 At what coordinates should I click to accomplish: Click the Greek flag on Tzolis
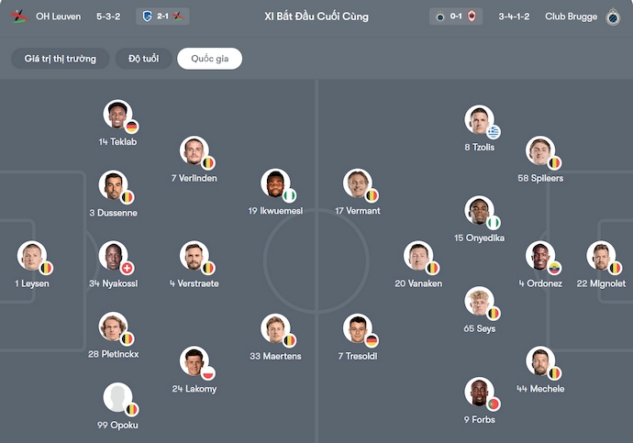[494, 132]
